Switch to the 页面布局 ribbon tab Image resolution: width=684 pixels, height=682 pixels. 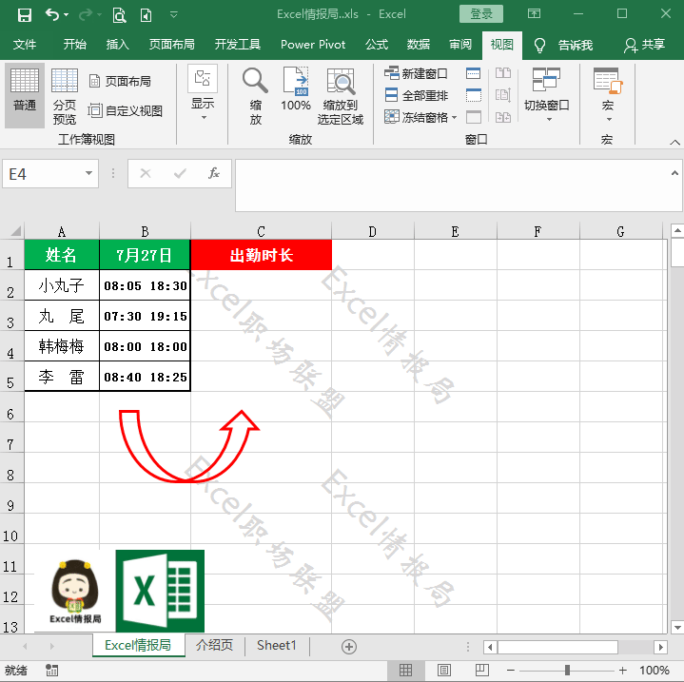(x=171, y=45)
